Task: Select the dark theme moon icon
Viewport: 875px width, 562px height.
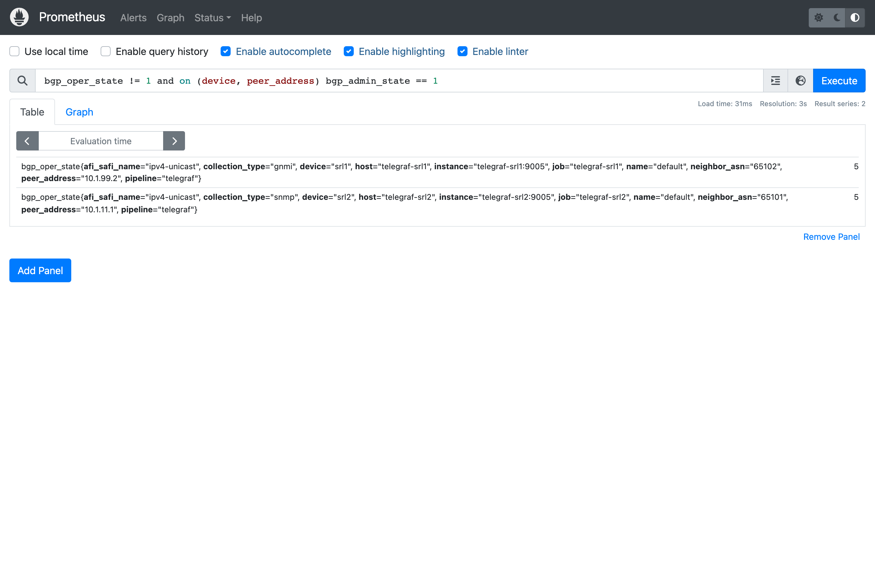Action: 837,17
